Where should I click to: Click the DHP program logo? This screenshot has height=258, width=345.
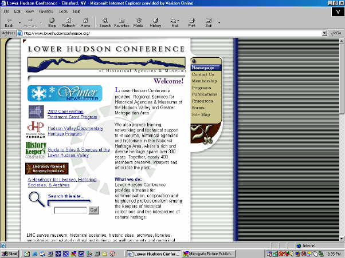(36, 129)
